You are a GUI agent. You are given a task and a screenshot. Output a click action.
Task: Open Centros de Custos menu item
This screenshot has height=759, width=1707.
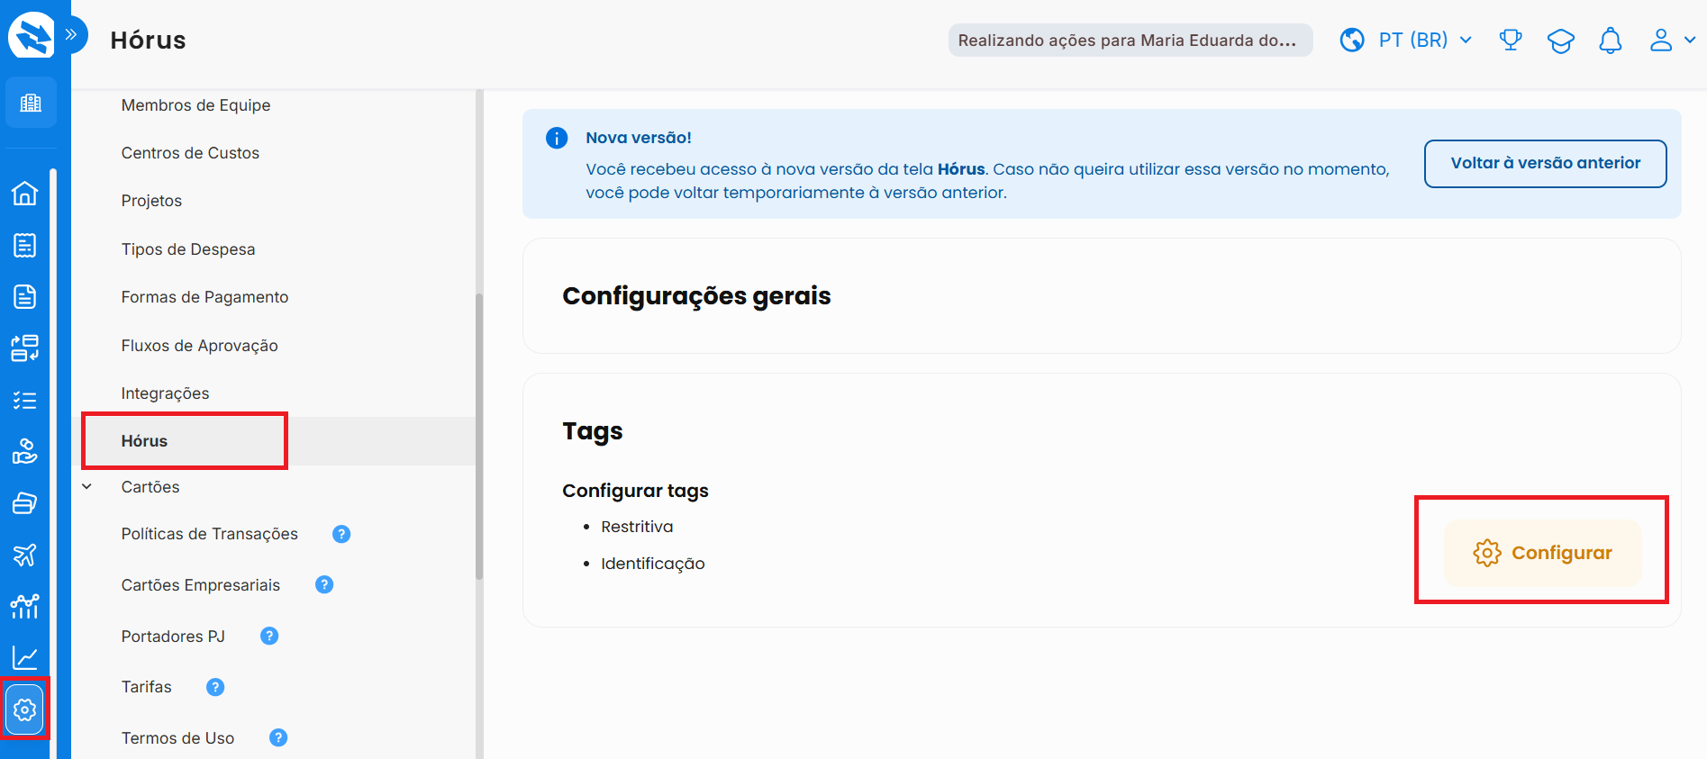point(190,153)
